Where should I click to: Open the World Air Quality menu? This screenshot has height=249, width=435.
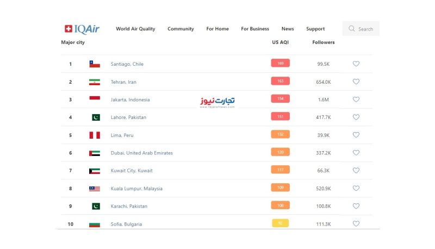135,29
